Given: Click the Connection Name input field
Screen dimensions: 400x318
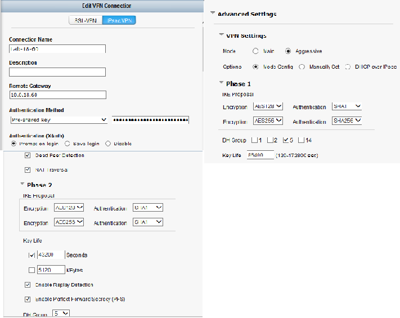Looking at the screenshot, I should pyautogui.click(x=57, y=48).
